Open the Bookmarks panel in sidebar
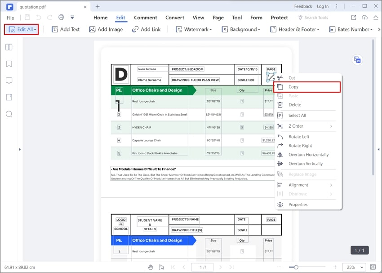The height and width of the screenshot is (273, 382). point(9,63)
